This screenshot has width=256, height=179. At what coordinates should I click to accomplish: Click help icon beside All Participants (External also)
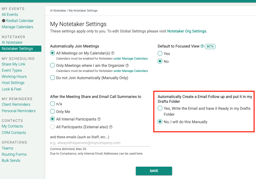coord(111,127)
